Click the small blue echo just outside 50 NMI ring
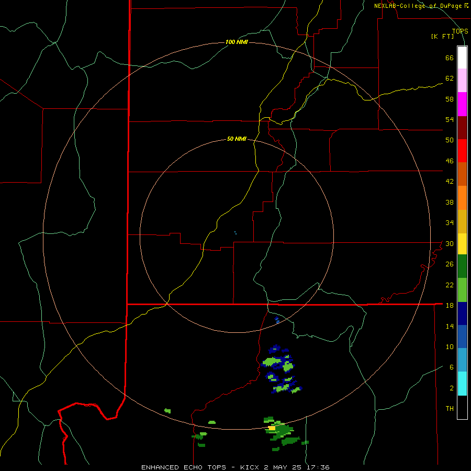 point(277,320)
